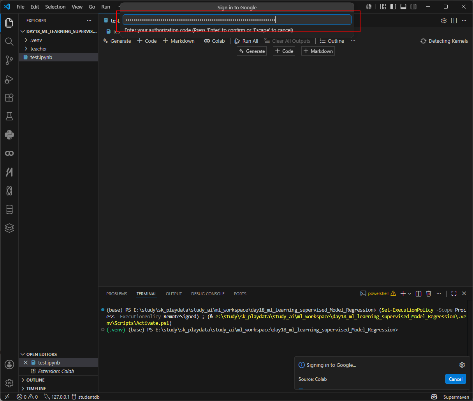473x401 pixels.
Task: Split the terminal
Action: [x=418, y=294]
